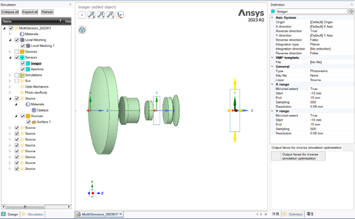Click the tree scrollbar left arrow

(3, 207)
